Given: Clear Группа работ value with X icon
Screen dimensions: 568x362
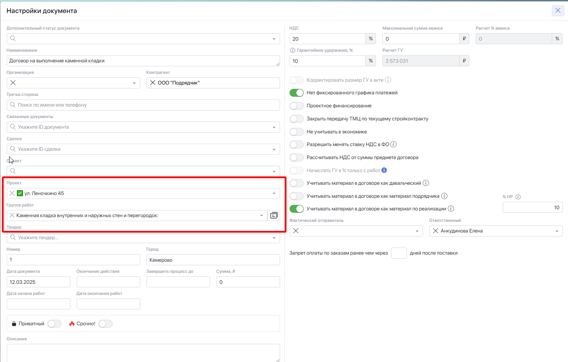Looking at the screenshot, I should point(12,216).
